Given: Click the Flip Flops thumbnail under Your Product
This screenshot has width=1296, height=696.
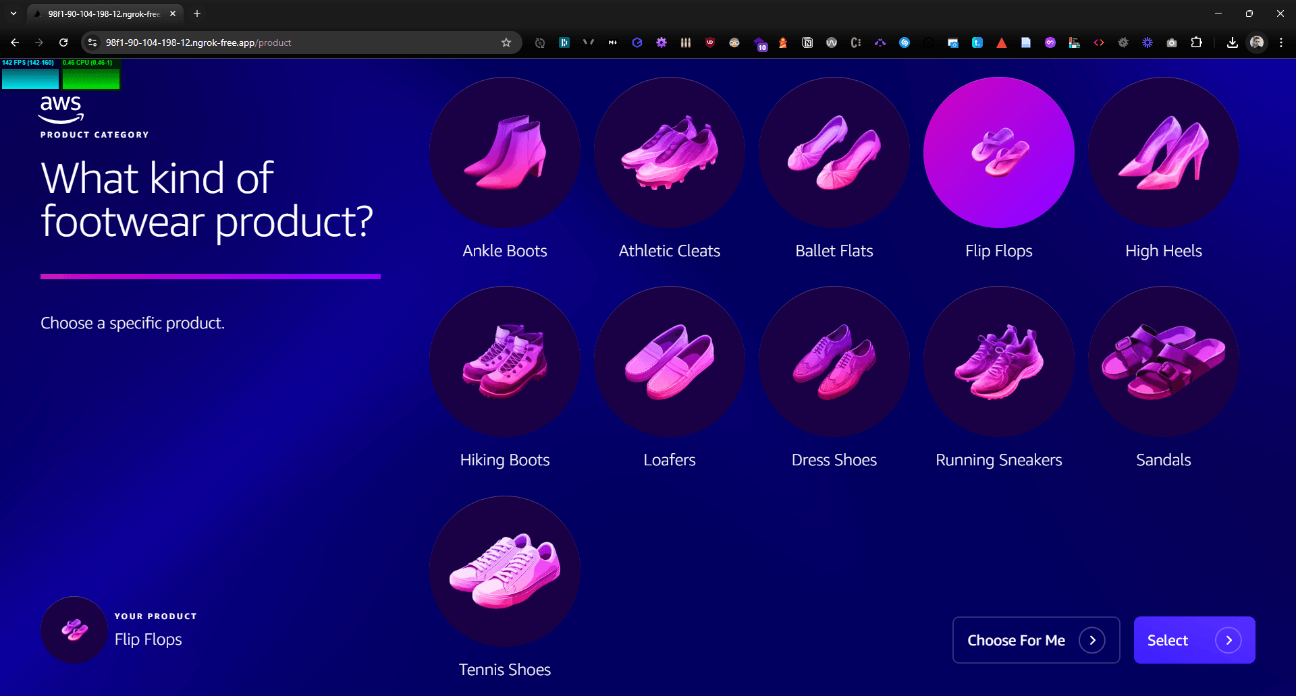Looking at the screenshot, I should [74, 630].
